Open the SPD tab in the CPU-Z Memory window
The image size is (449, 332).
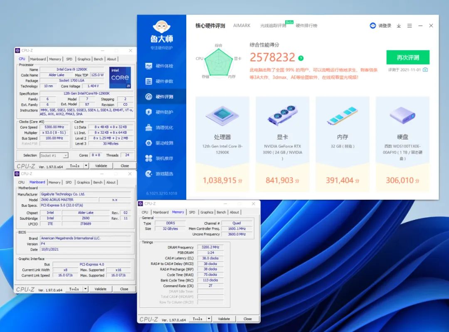[x=192, y=212]
